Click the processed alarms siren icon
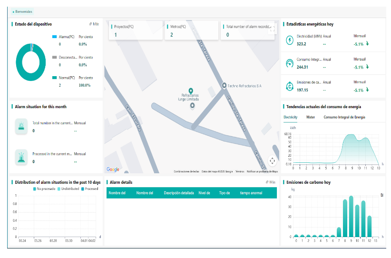The image size is (391, 258). pos(21,157)
